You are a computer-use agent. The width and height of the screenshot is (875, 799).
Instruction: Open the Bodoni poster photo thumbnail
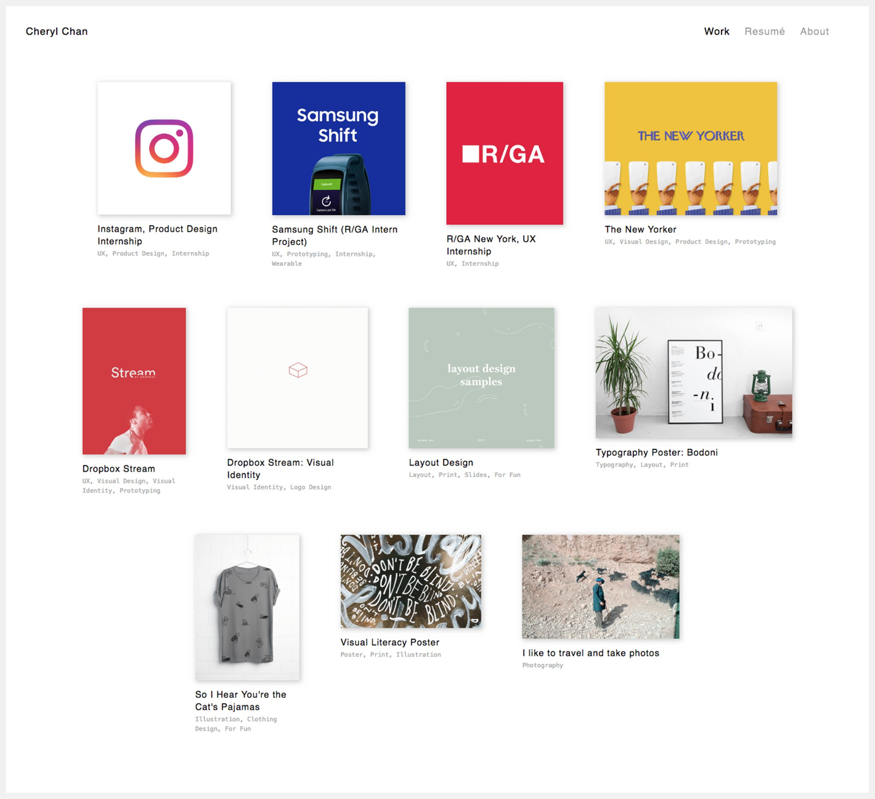[694, 373]
